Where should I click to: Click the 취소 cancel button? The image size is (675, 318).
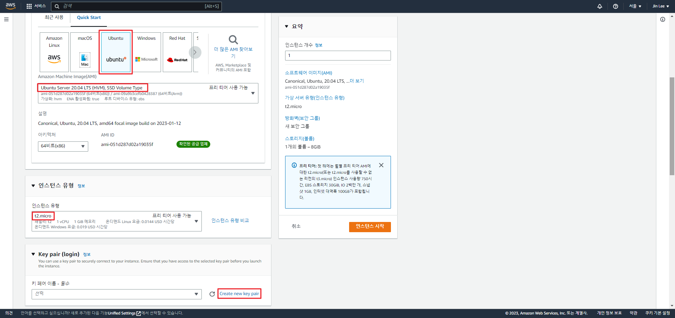[296, 226]
